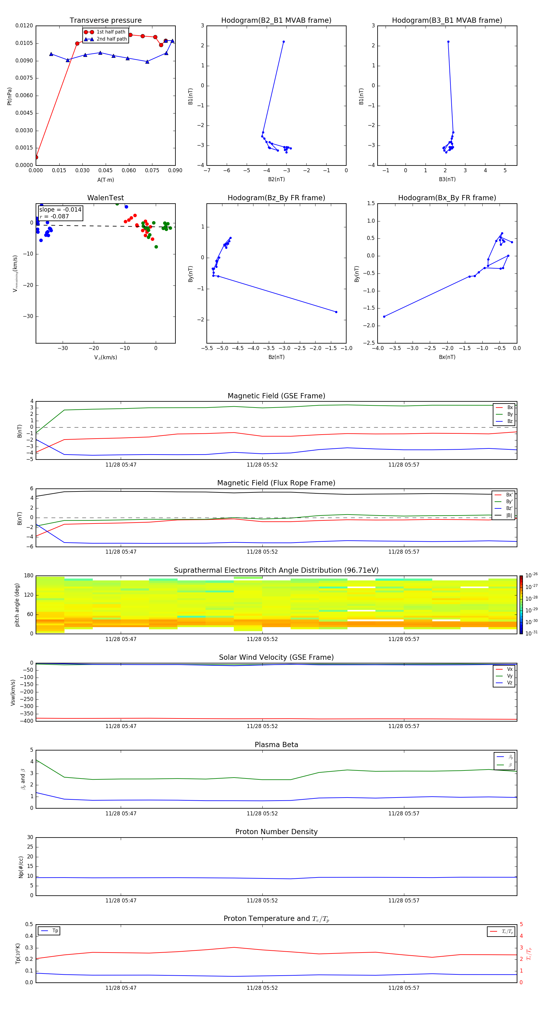Click the first red point at origin in Transverse pressure

pyautogui.click(x=36, y=157)
